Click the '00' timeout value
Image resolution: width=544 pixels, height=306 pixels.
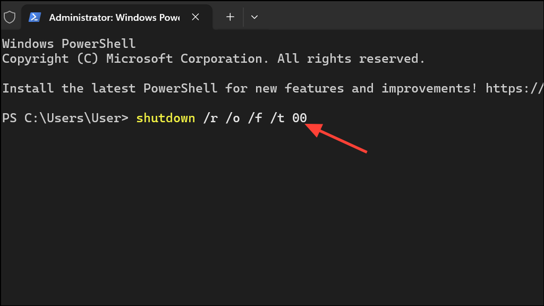[299, 118]
